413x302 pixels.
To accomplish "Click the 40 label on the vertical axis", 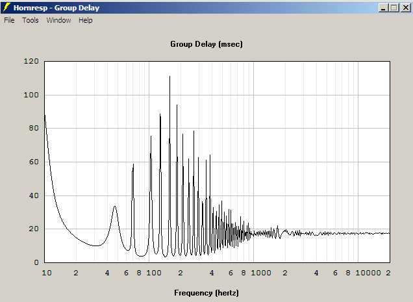I will 34,195.
